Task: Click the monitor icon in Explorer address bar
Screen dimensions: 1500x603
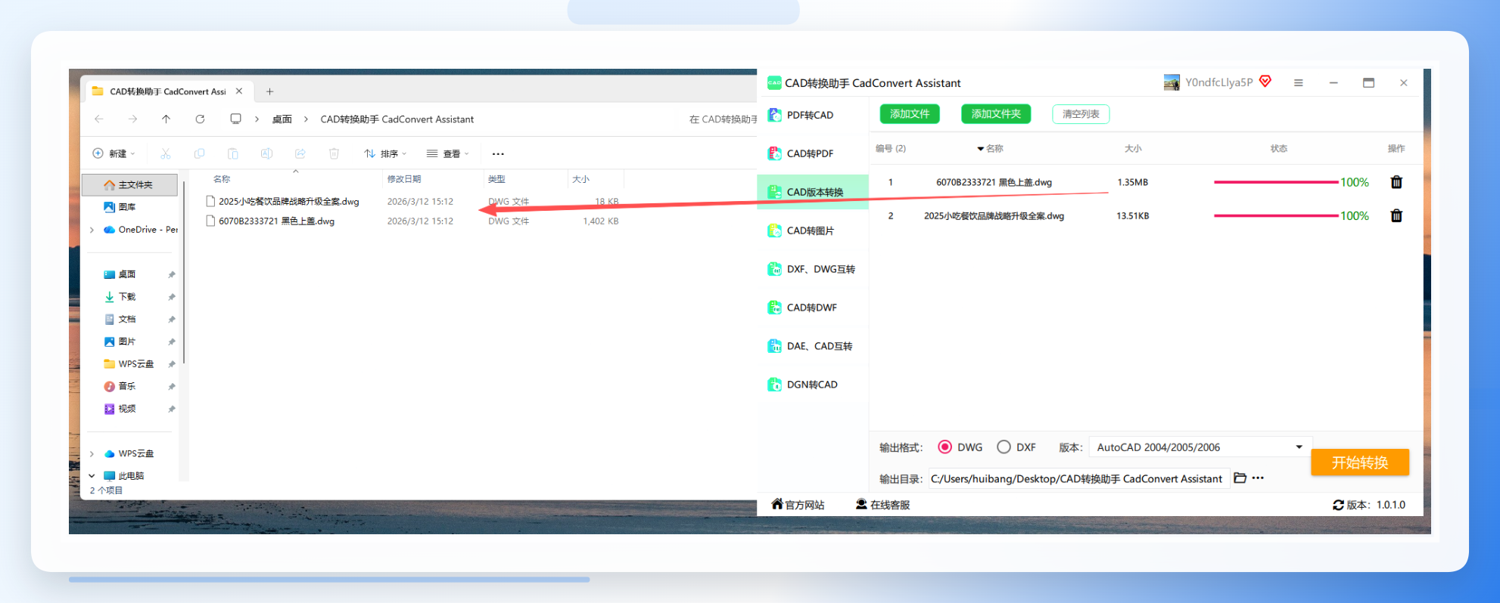Action: (236, 119)
